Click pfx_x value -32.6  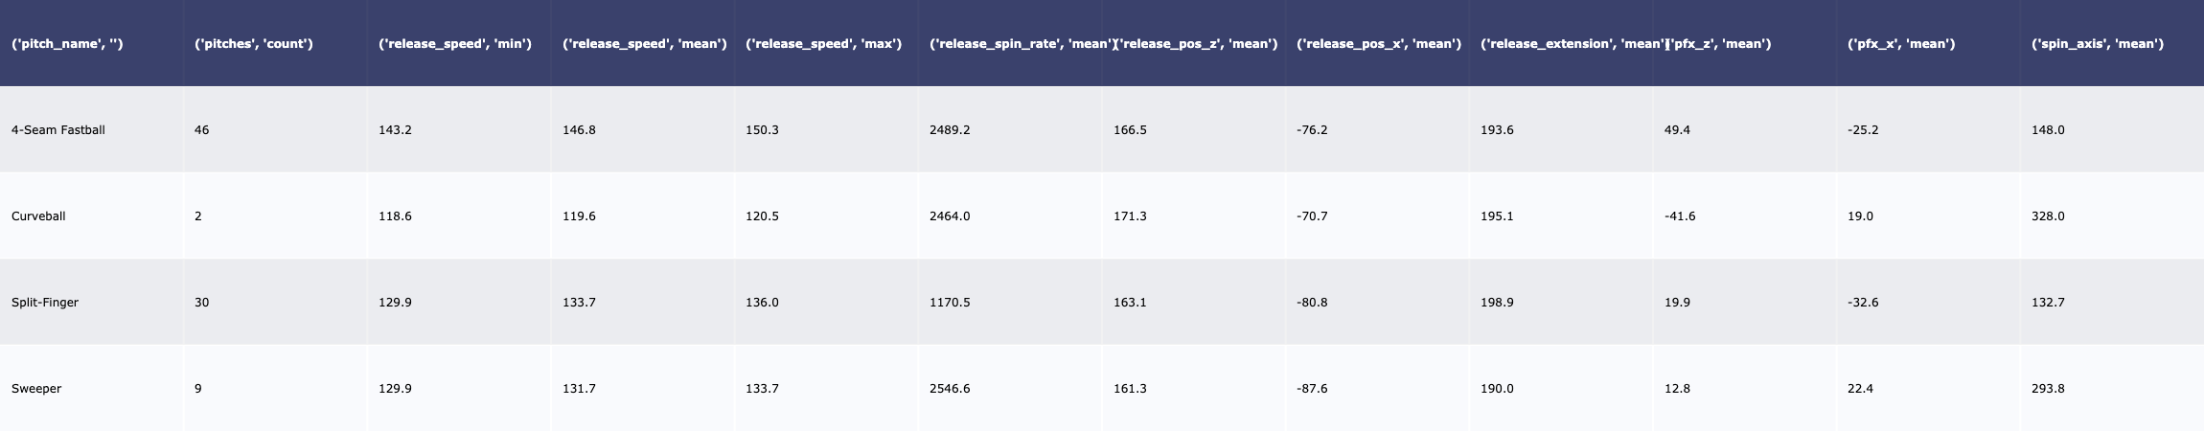(x=1863, y=303)
